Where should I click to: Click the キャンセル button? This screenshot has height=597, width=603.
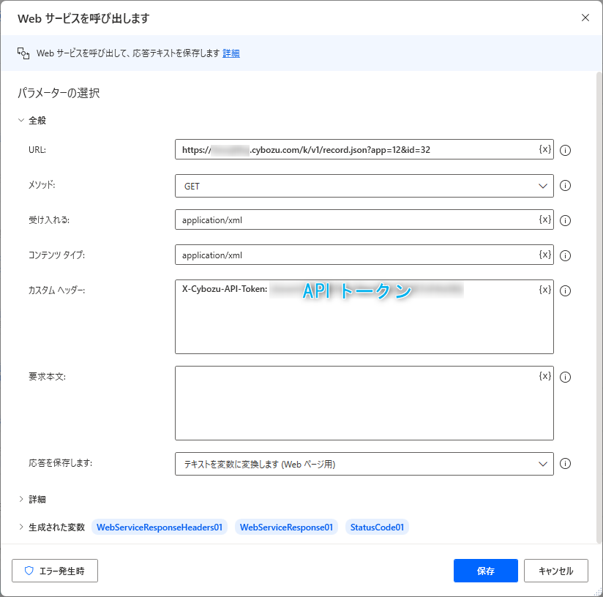(x=556, y=571)
